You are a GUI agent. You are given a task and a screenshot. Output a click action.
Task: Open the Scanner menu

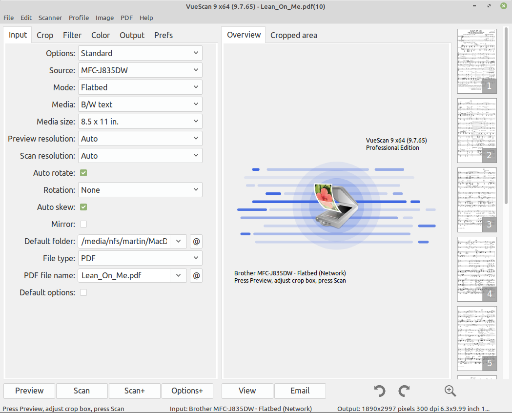(x=50, y=18)
